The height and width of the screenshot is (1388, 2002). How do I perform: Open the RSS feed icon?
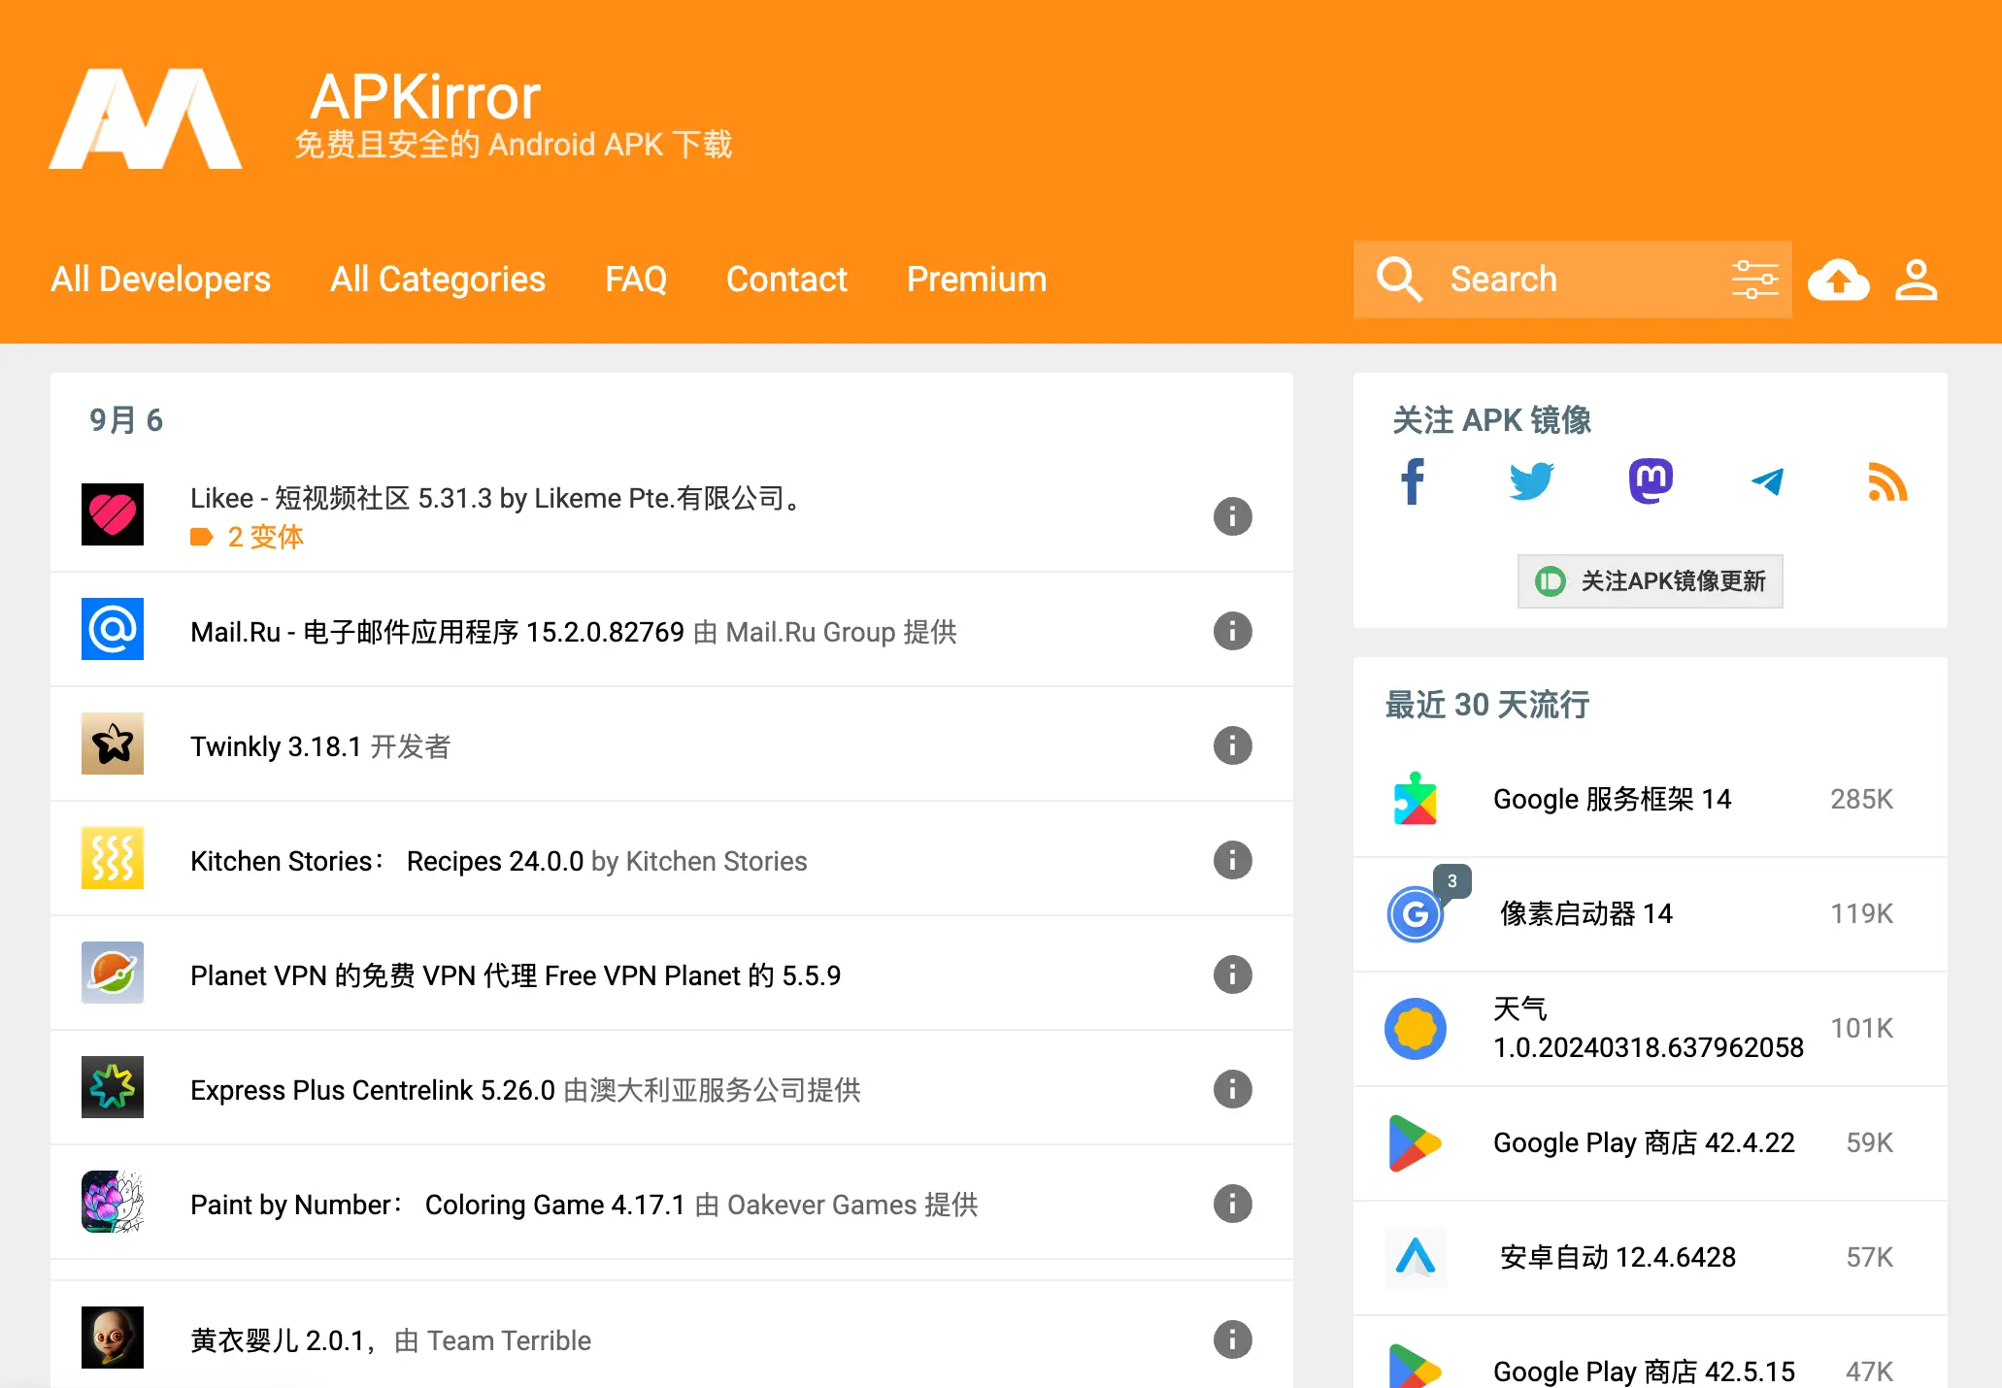pos(1887,482)
